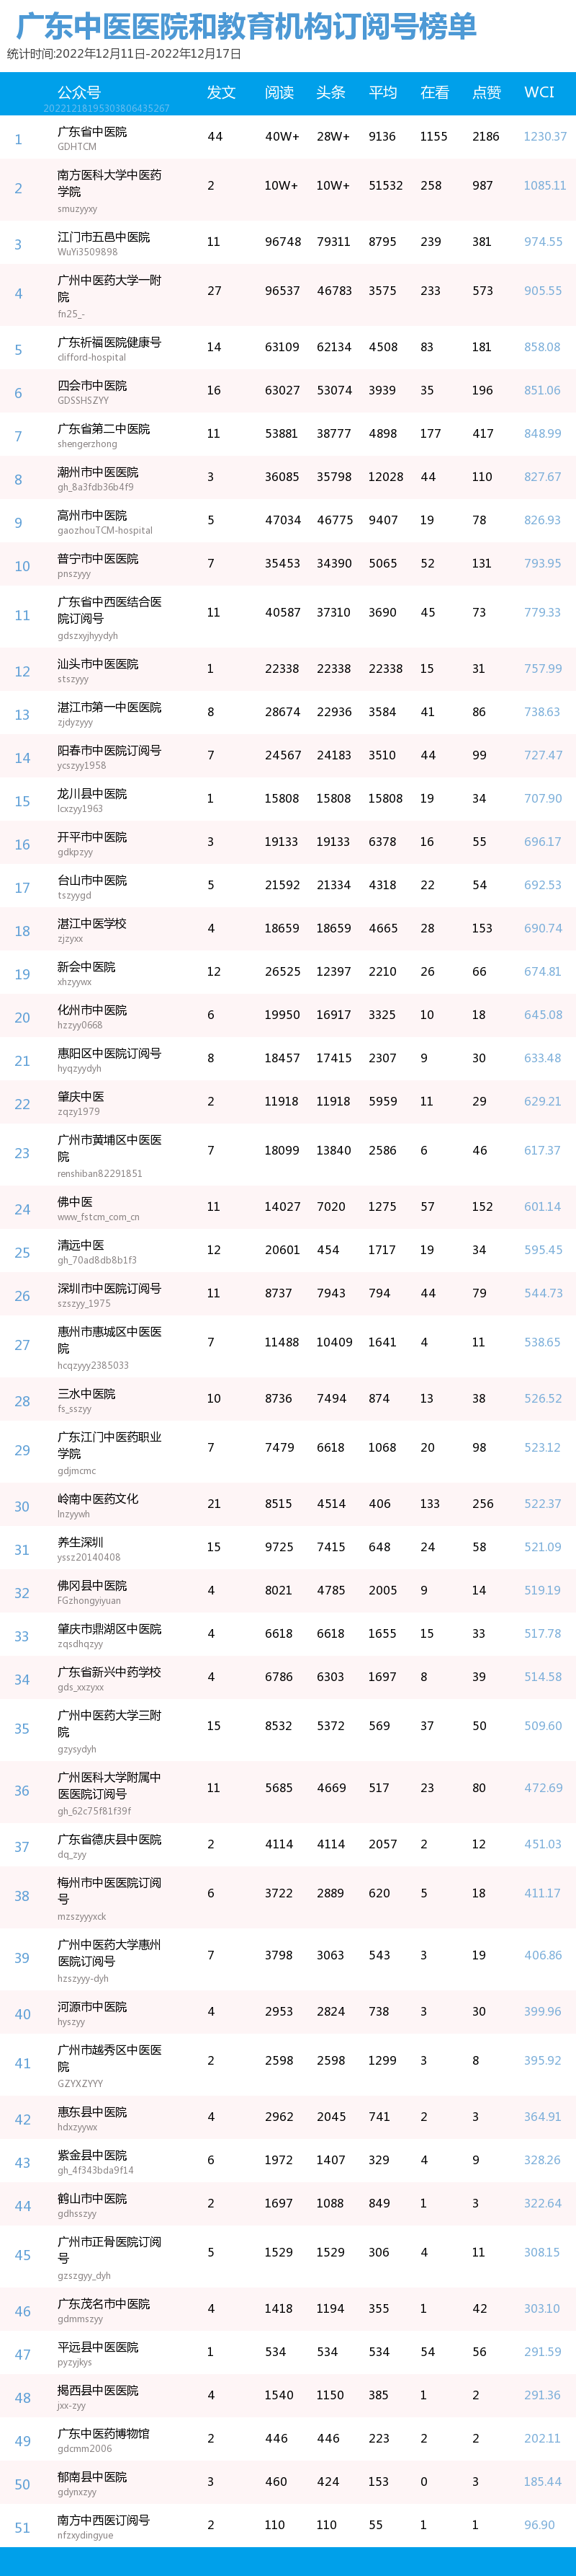Image resolution: width=576 pixels, height=2576 pixels.
Task: Click the 点赞 column header
Action: [487, 92]
